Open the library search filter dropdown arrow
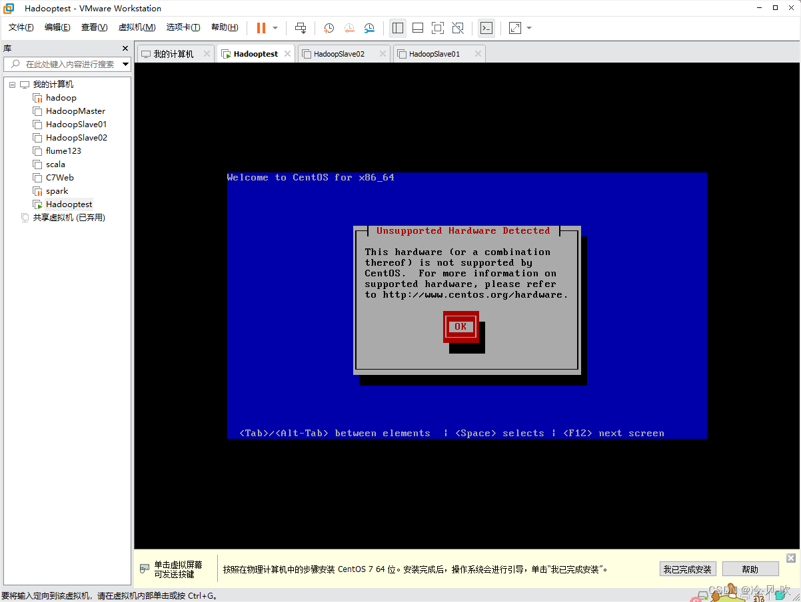This screenshot has height=602, width=801. coord(126,65)
